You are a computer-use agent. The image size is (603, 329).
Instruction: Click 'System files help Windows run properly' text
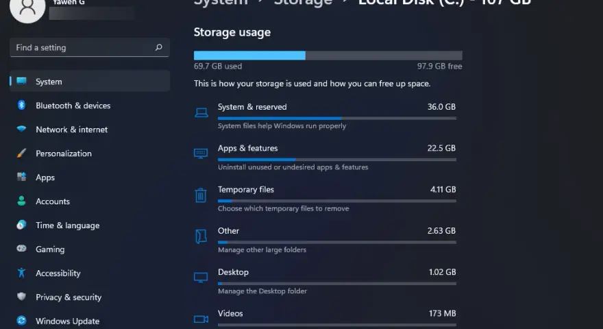pos(282,126)
